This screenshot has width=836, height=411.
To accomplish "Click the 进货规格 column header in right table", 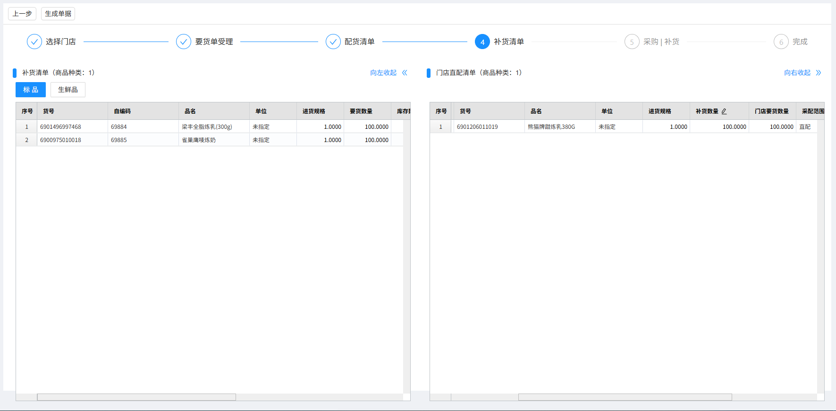I will click(x=667, y=111).
